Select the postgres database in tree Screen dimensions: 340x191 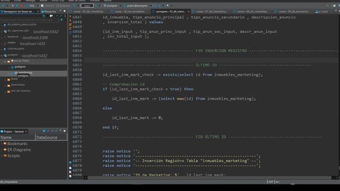[20, 67]
